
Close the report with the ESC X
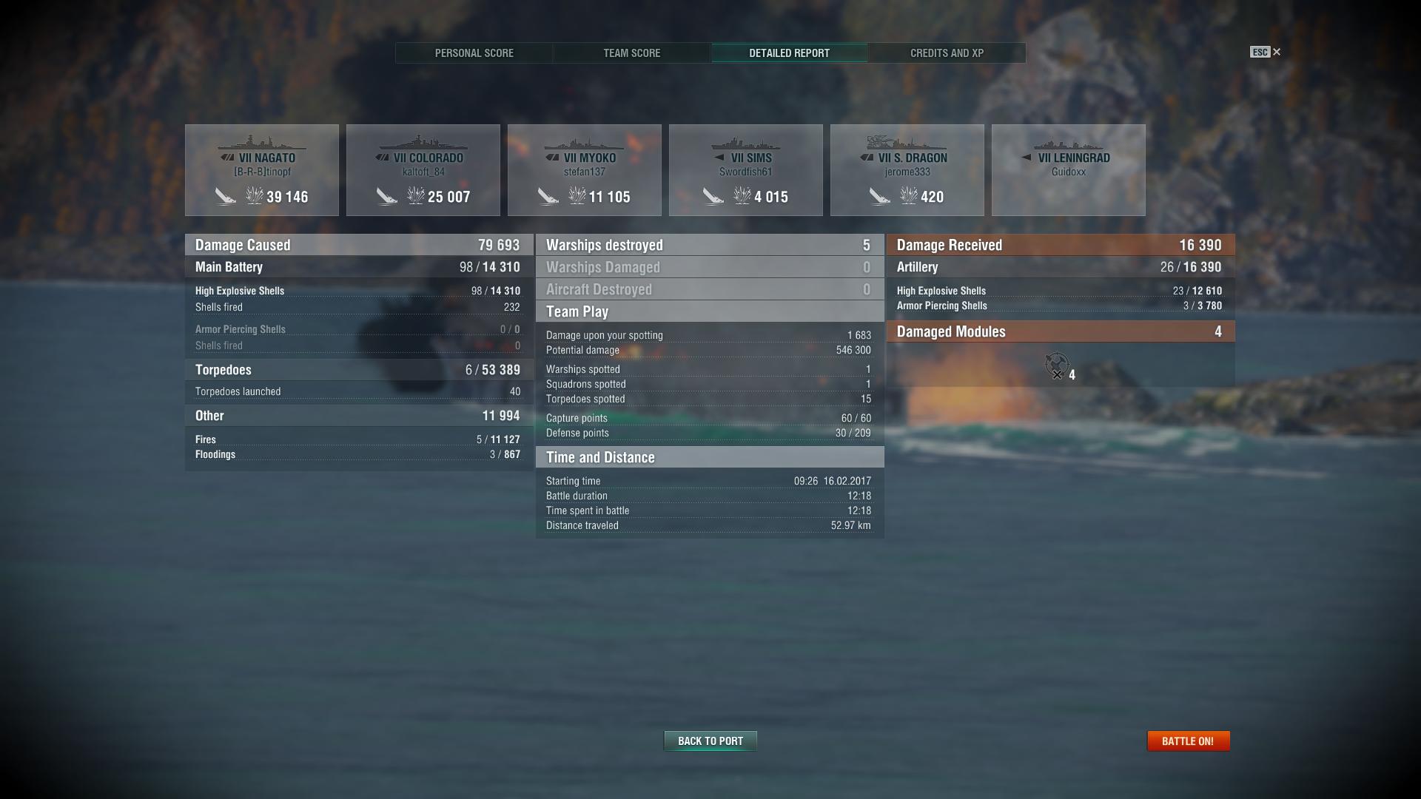(x=1266, y=52)
